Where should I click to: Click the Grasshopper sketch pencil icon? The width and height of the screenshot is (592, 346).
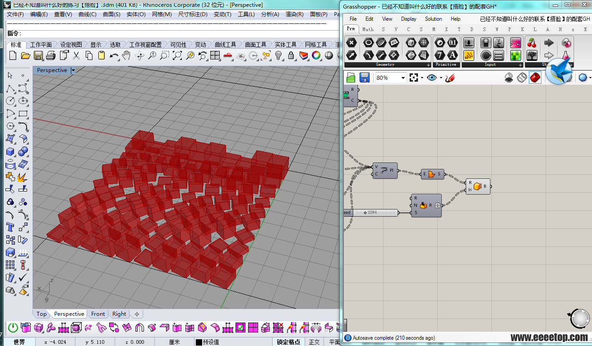tap(449, 78)
